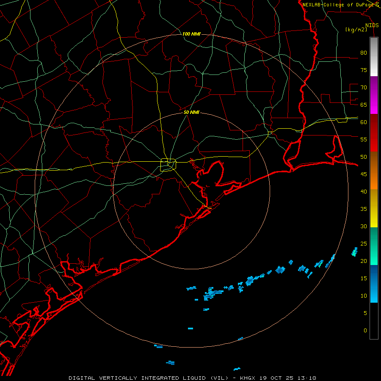Click the 40 value on color scale

(364, 191)
